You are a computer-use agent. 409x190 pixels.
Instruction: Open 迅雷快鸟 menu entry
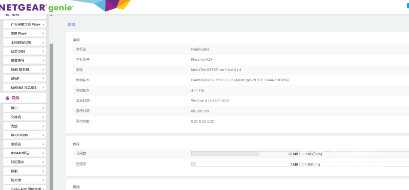(25, 60)
